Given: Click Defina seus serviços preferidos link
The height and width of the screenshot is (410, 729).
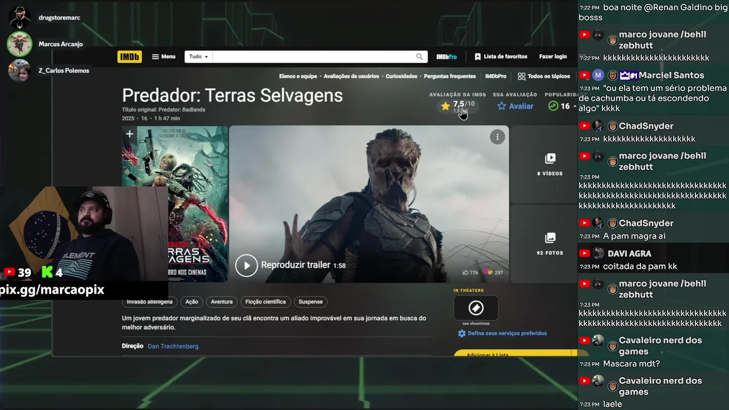Looking at the screenshot, I should tap(502, 334).
